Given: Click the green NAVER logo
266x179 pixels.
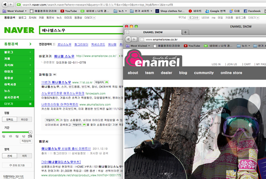Looking at the screenshot, I should (x=19, y=30).
